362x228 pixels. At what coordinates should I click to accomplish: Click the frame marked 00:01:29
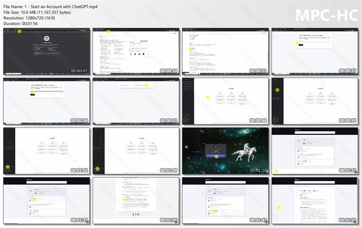(47, 201)
